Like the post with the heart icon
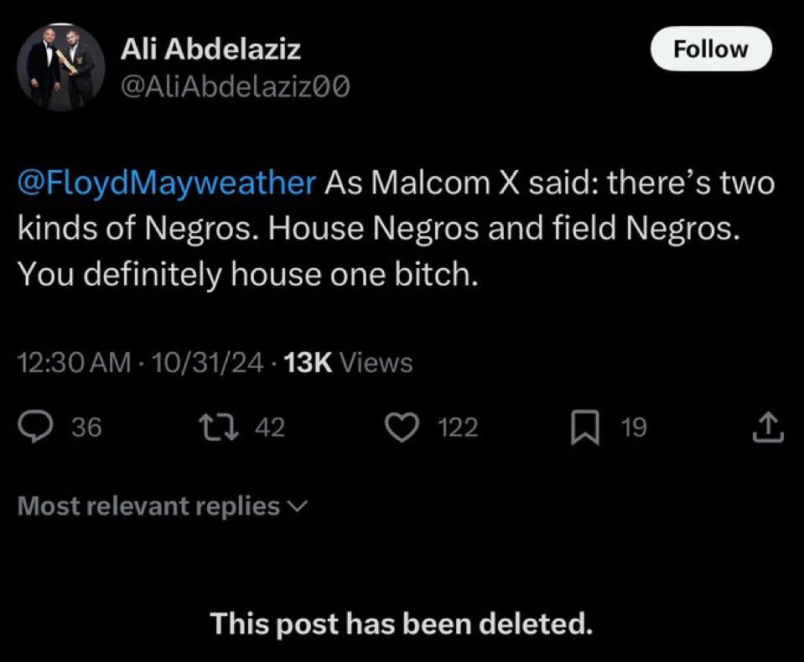804x662 pixels. click(x=406, y=428)
